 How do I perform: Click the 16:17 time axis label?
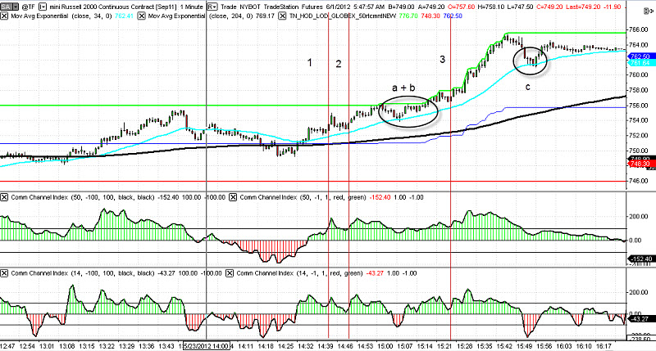tap(604, 346)
